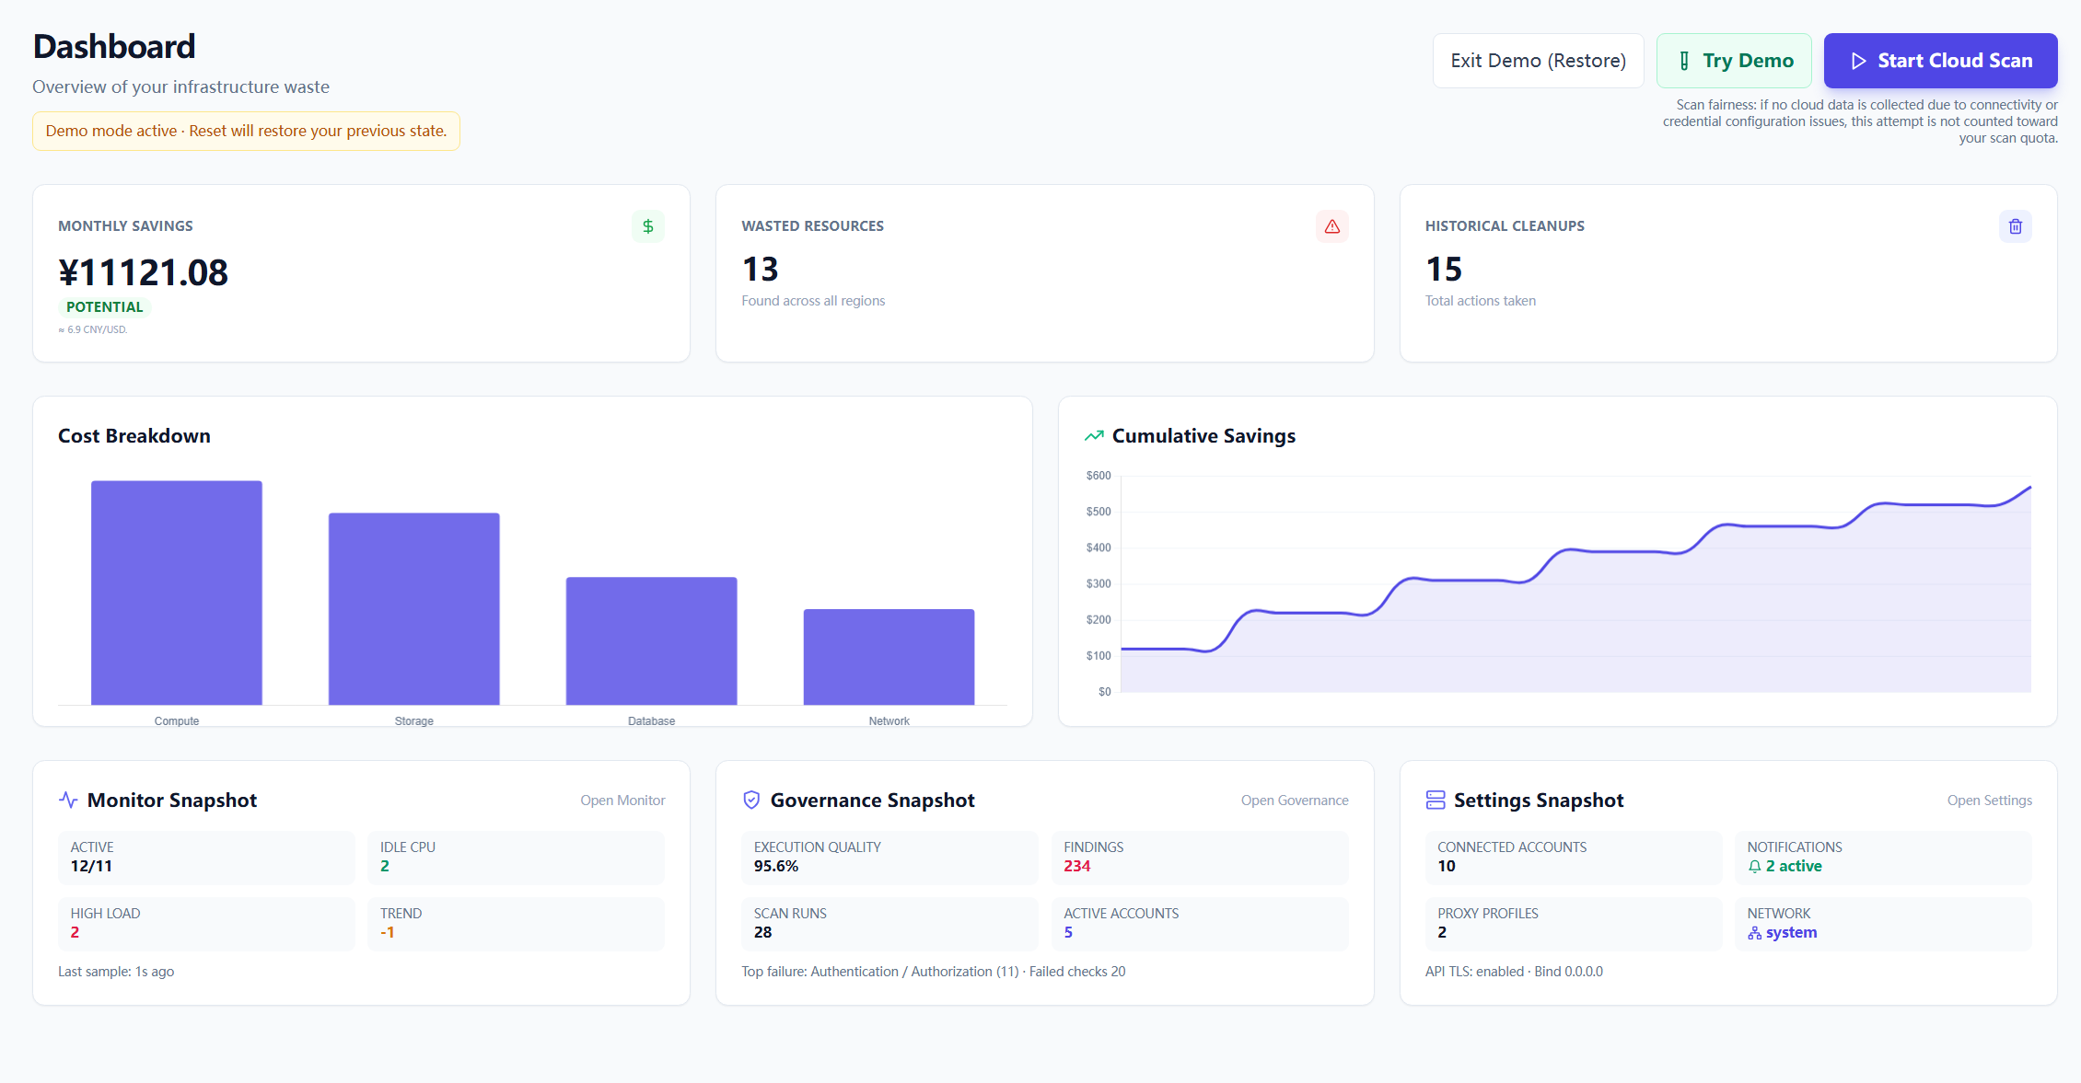Click Exit Demo (Restore) button
Screen dimensions: 2081x1083
[1538, 61]
